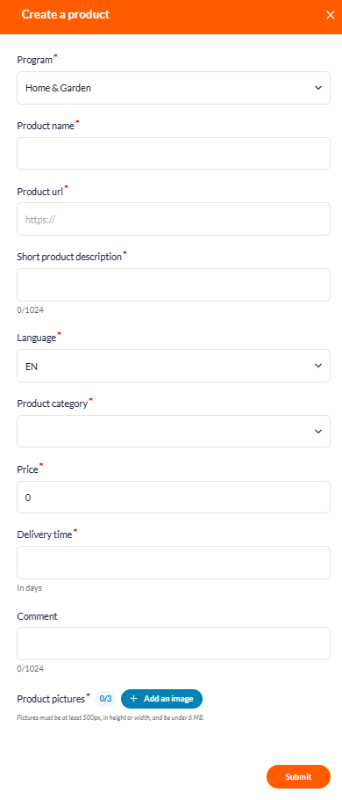Submit the product form
Image resolution: width=342 pixels, height=800 pixels.
pos(298,776)
